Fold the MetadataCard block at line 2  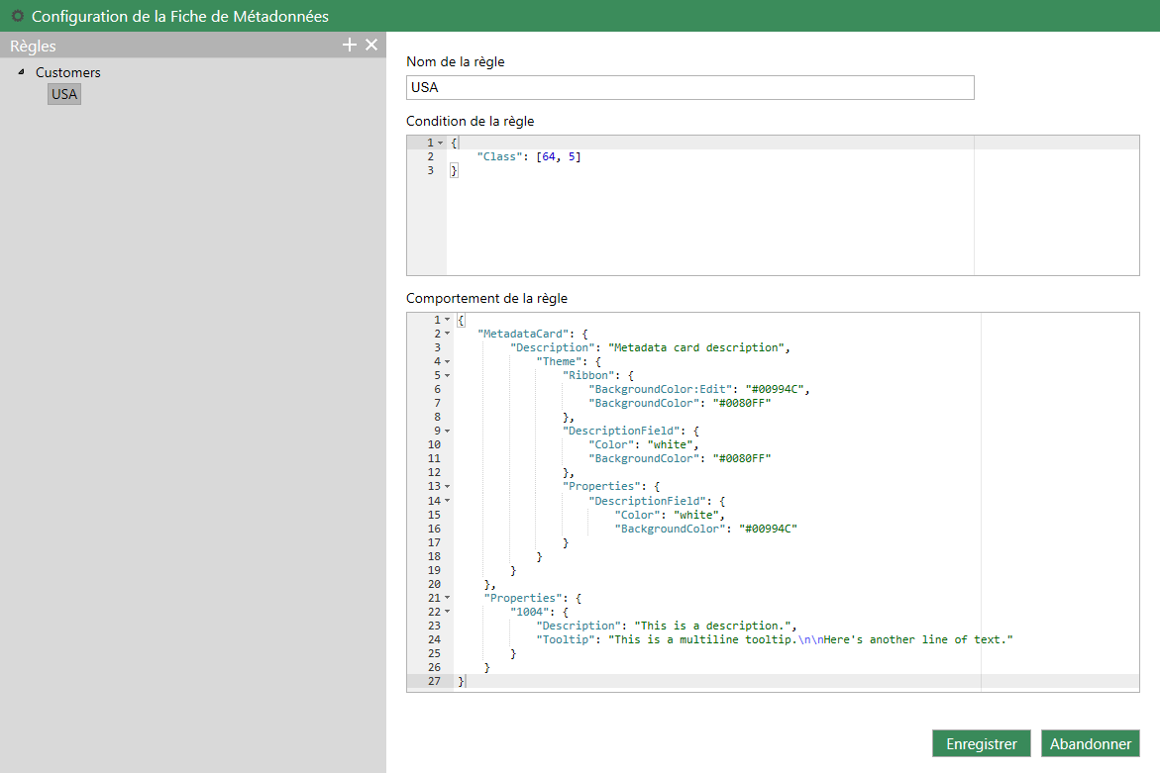click(x=447, y=334)
